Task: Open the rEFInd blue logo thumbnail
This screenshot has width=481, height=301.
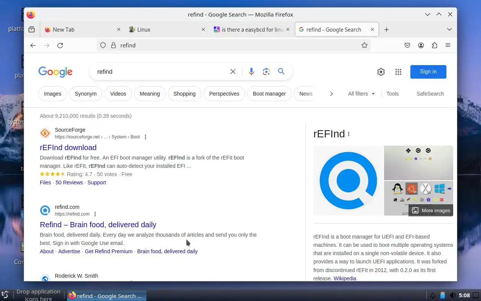Action: tap(348, 181)
